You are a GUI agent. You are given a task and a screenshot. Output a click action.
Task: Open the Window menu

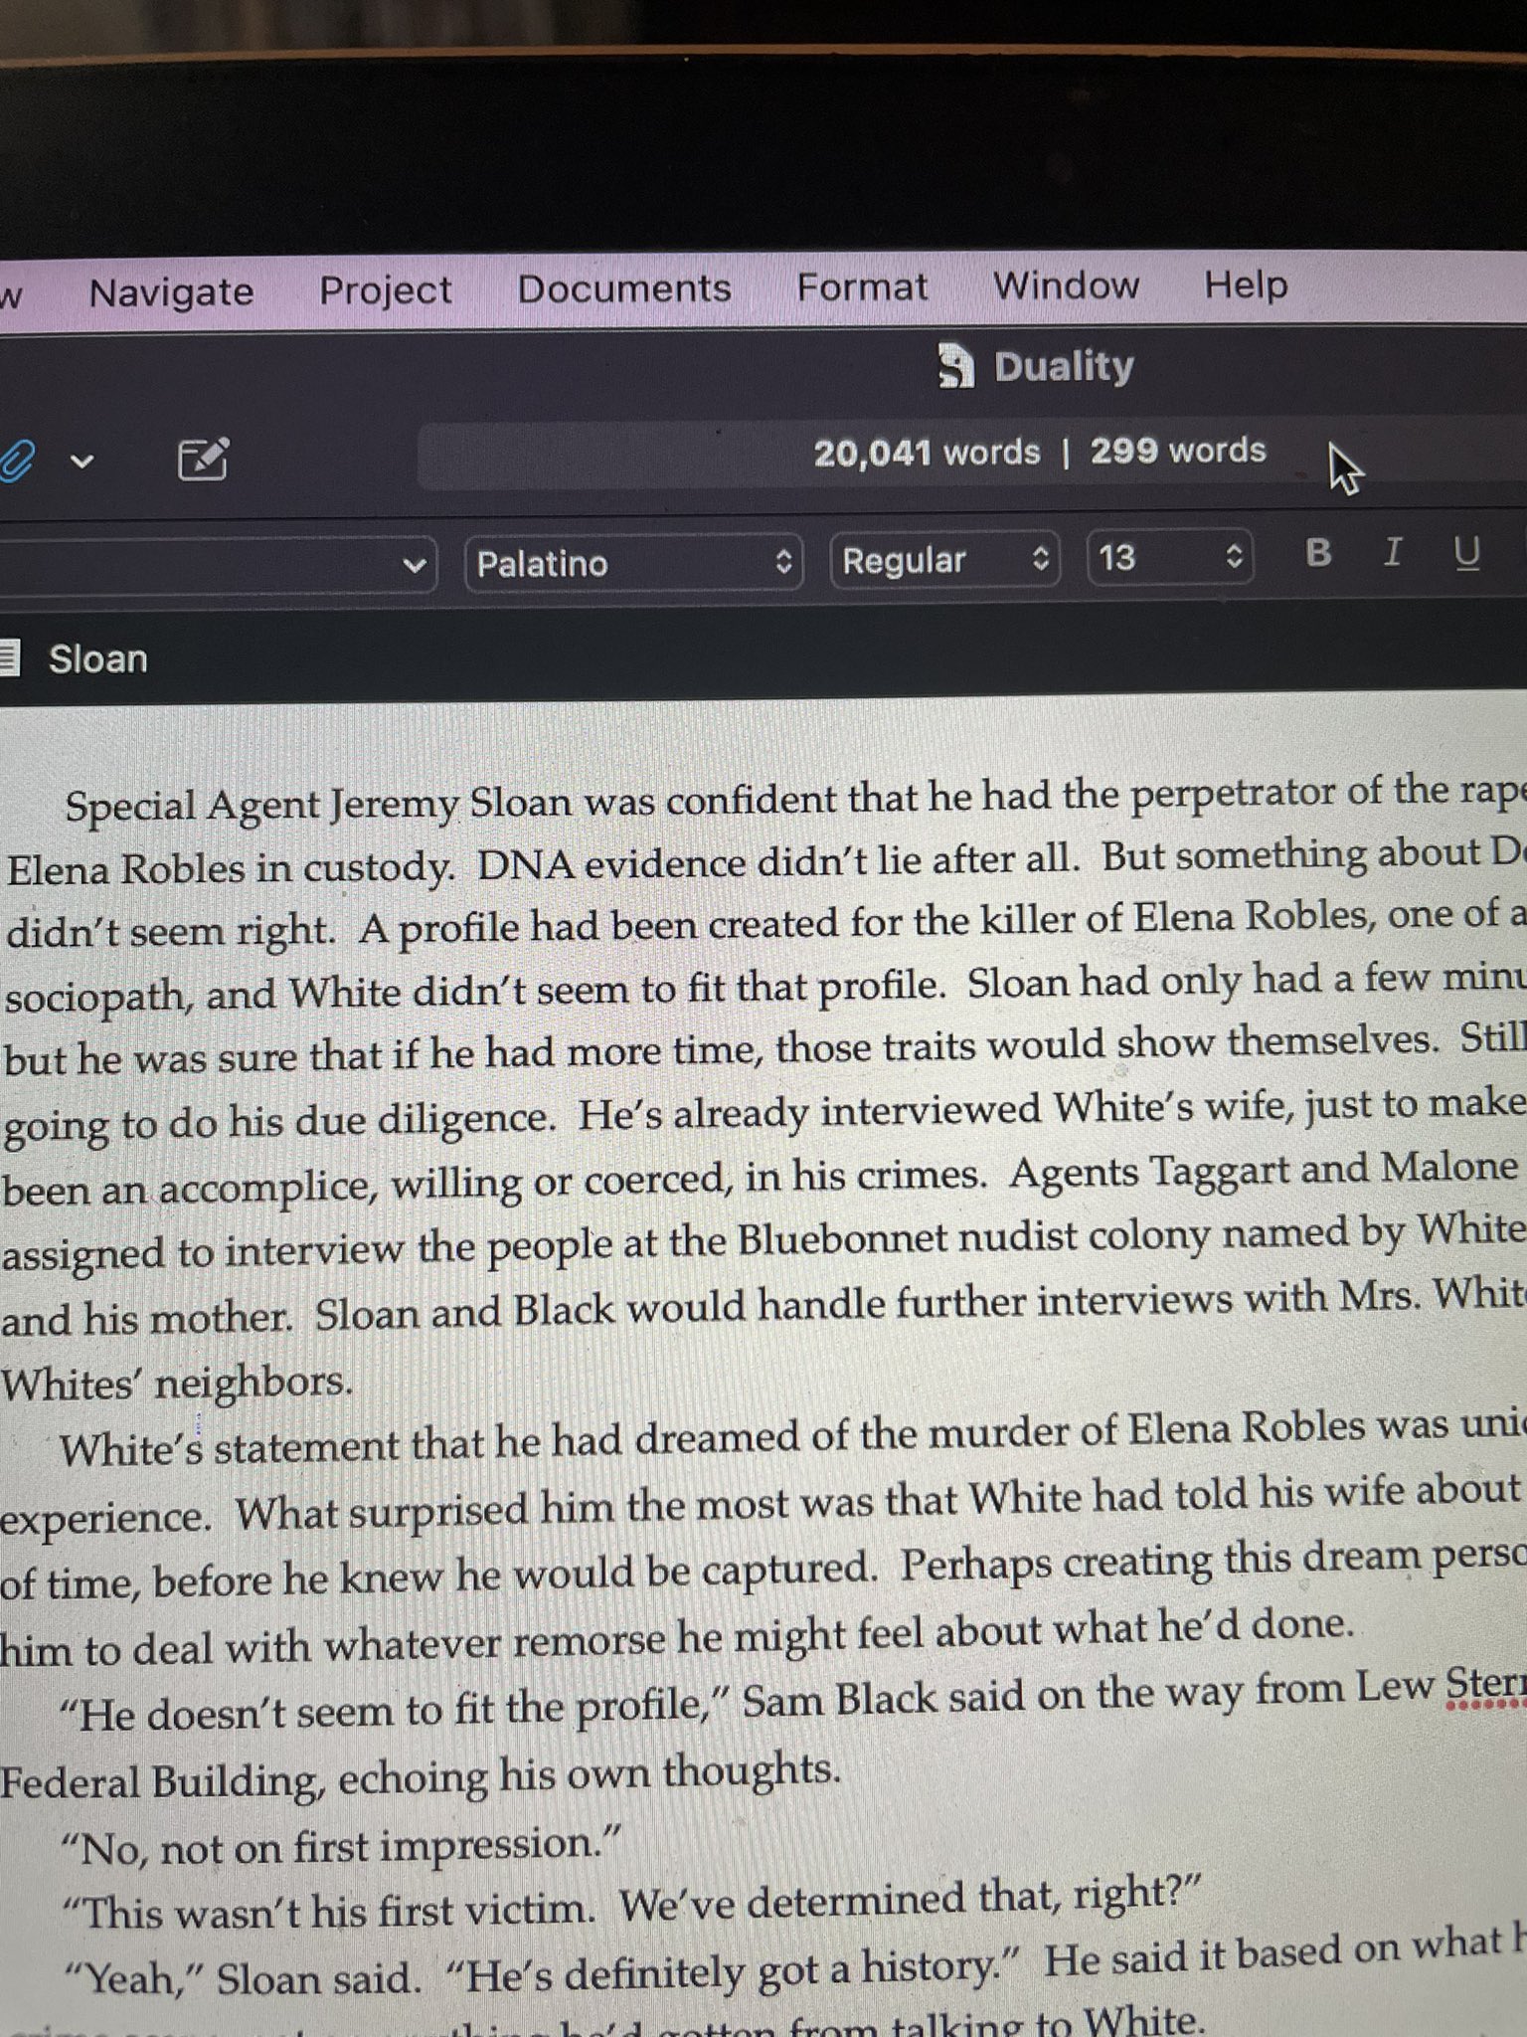[1066, 285]
